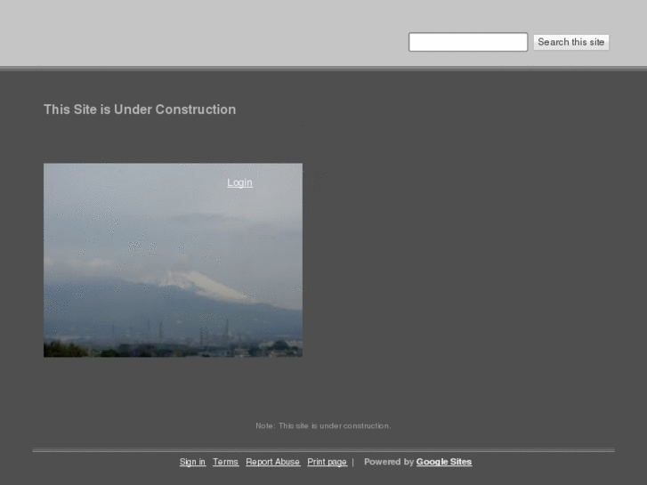
Task: Click the 'This Site is Under Construction' heading
Action: (x=140, y=109)
